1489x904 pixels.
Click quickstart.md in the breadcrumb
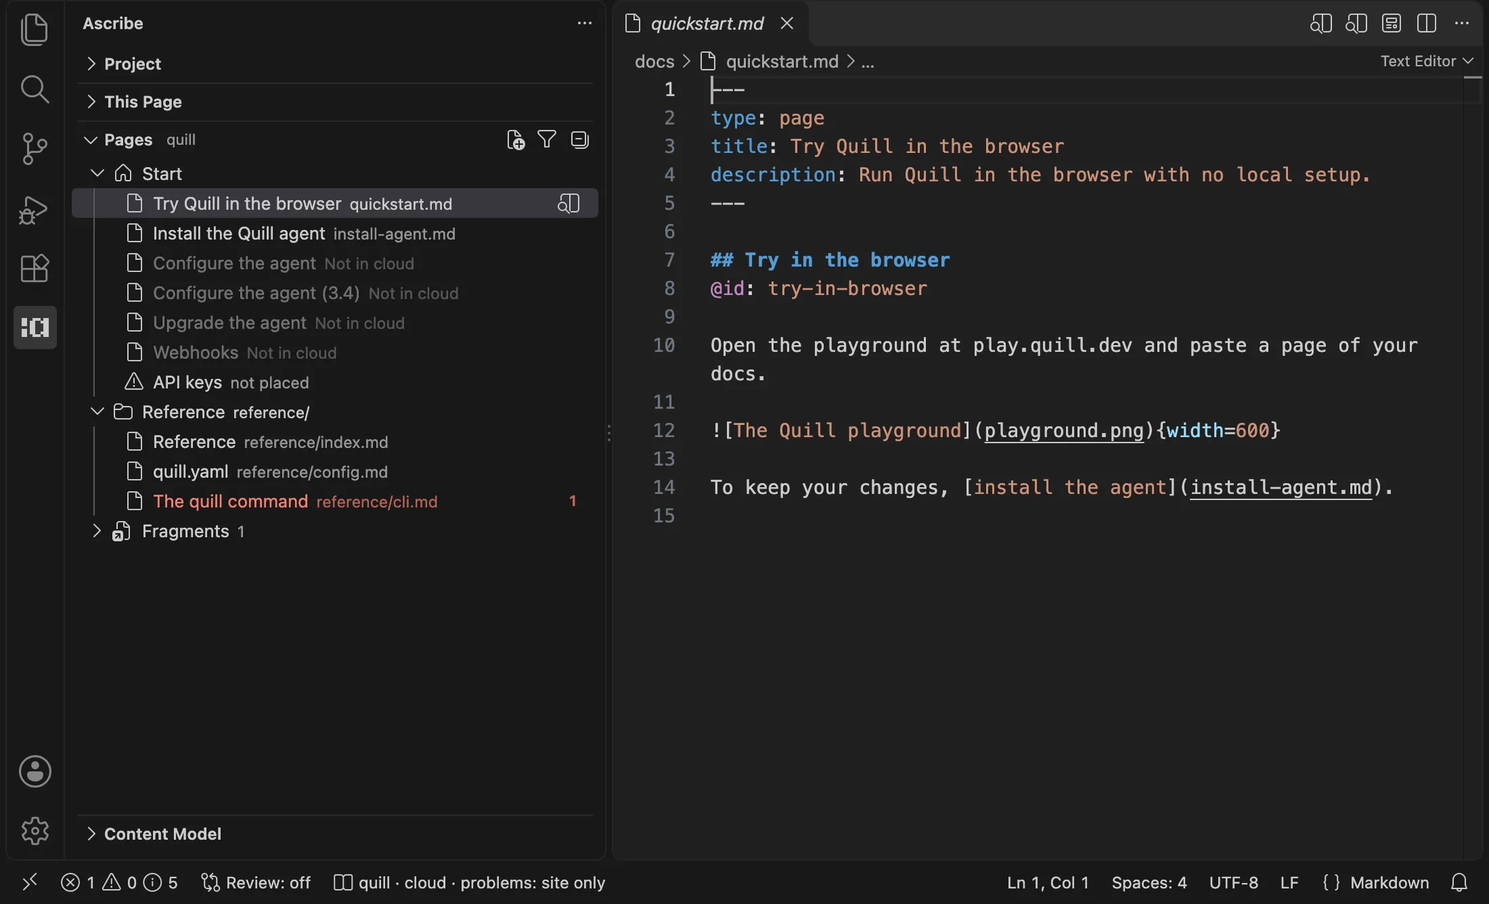tap(782, 62)
